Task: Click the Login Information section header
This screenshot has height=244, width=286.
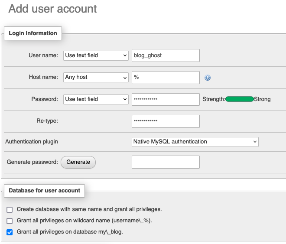Action: click(33, 33)
